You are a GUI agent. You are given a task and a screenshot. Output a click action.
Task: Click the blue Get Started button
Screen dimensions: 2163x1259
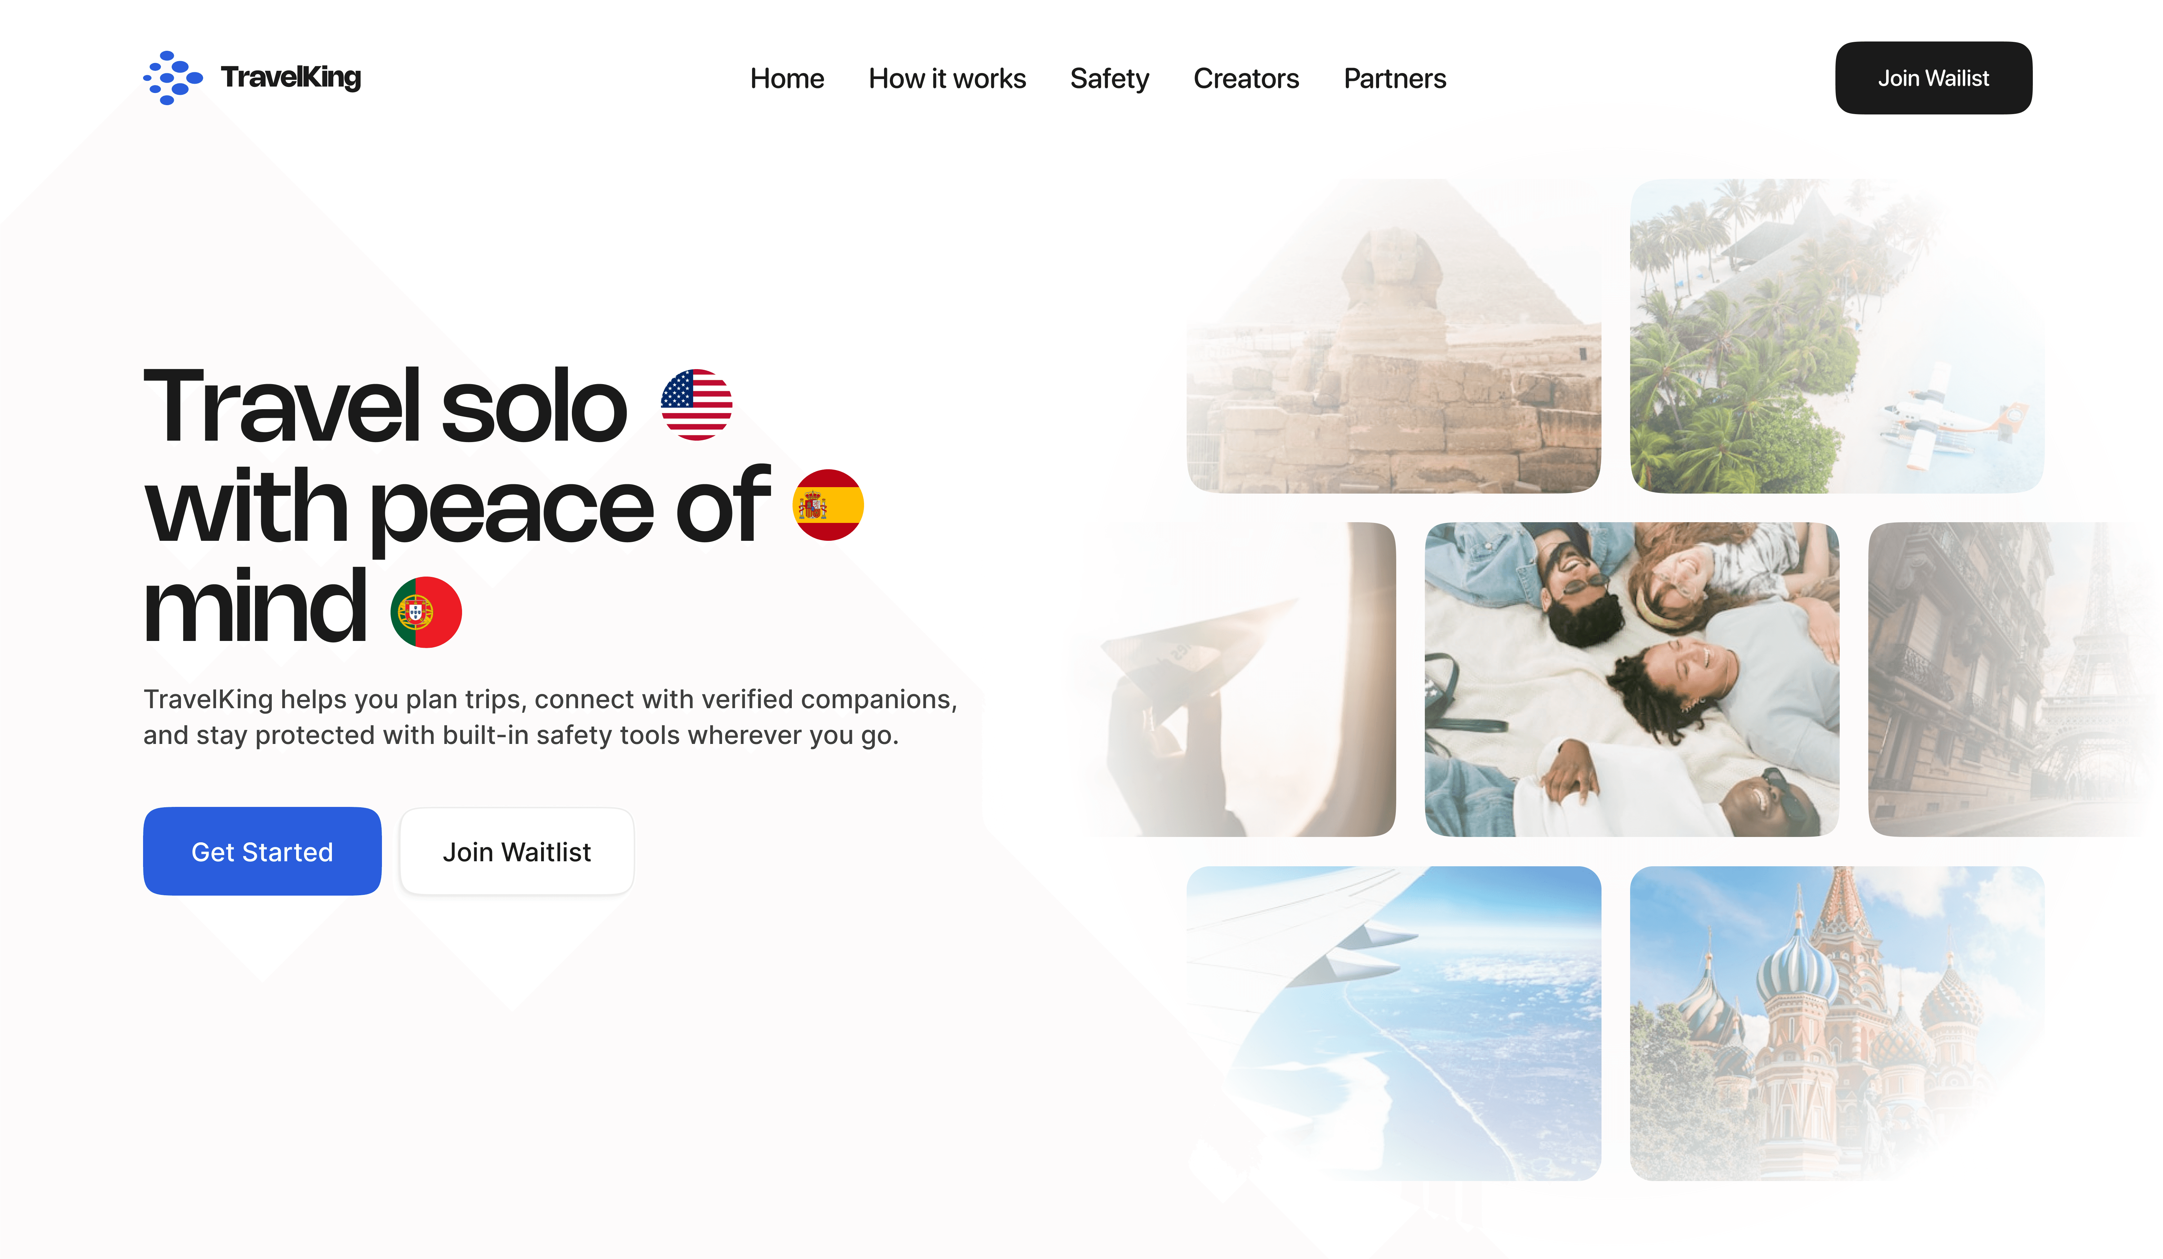click(x=262, y=851)
